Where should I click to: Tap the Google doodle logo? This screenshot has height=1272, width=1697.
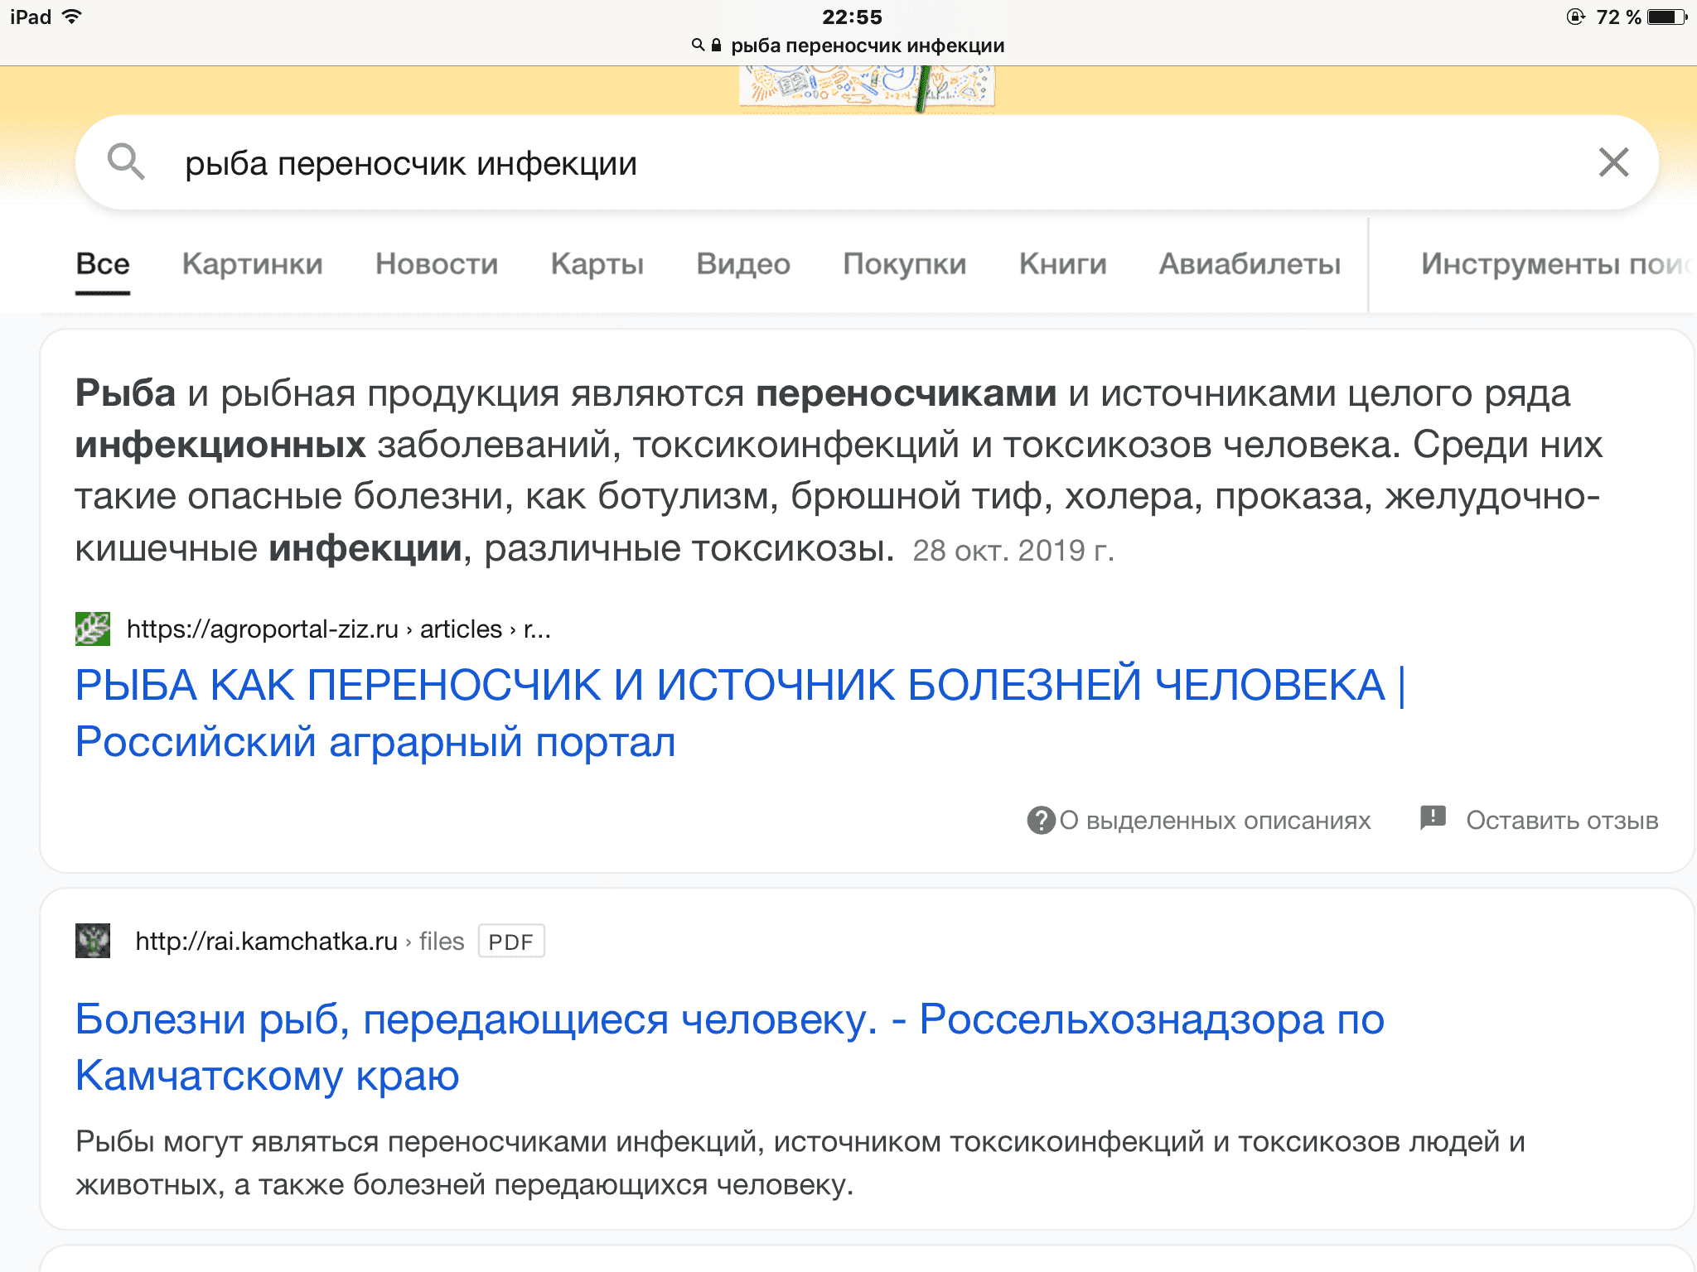[x=867, y=88]
